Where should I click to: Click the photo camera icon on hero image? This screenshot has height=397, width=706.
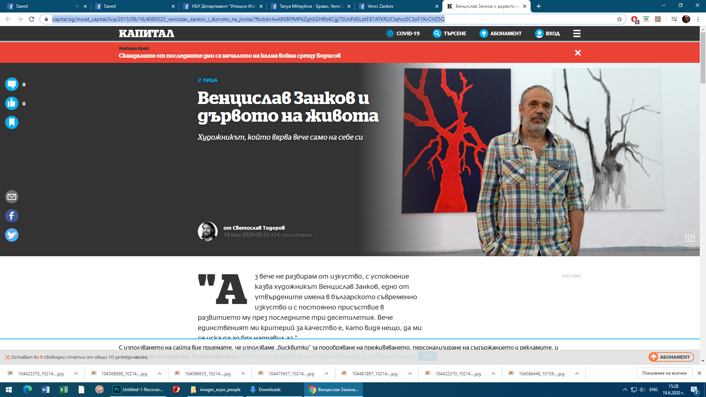pos(690,238)
